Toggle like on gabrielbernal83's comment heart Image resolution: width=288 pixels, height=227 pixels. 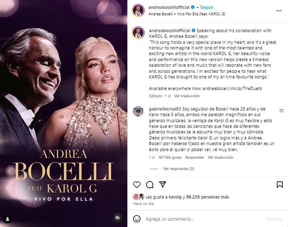(x=281, y=110)
